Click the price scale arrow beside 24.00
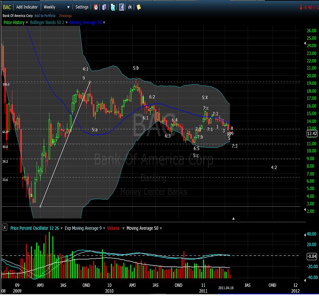319x296 pixels. (305, 43)
